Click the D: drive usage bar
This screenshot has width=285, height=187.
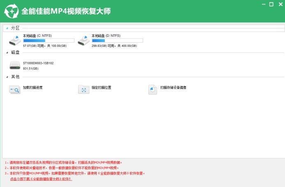click(x=117, y=41)
